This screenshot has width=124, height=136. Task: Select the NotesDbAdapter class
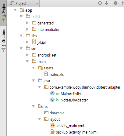tap(74, 100)
